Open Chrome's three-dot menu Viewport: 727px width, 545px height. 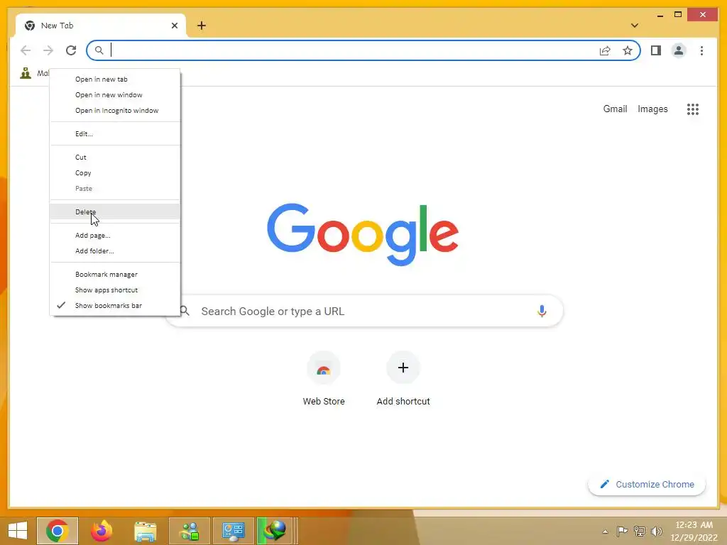(x=701, y=50)
